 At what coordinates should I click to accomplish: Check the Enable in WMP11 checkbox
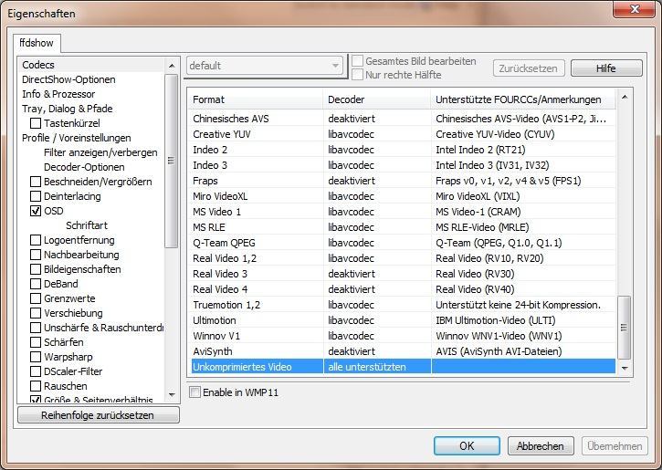tap(194, 392)
